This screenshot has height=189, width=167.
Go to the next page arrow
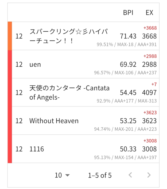[x=149, y=175]
